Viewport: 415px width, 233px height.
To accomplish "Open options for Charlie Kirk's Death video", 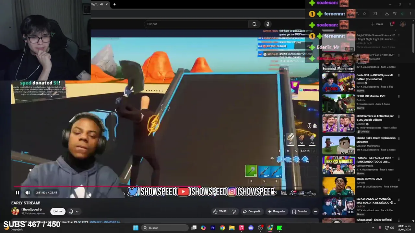I will pos(399,138).
